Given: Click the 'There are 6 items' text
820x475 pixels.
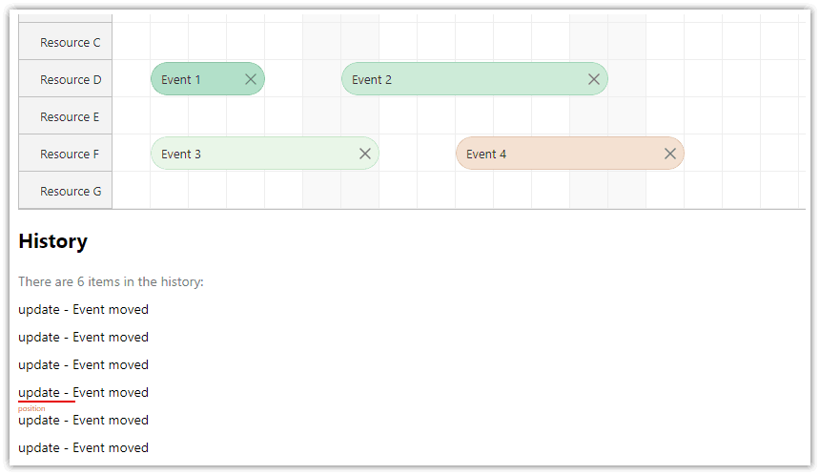Looking at the screenshot, I should click(x=111, y=282).
